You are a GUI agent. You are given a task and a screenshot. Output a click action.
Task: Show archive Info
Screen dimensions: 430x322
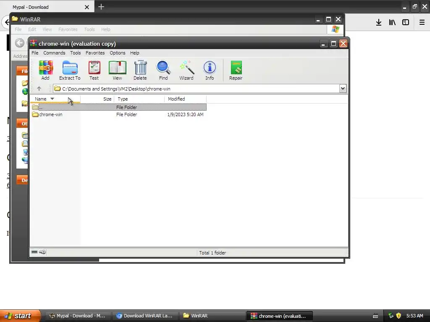[x=210, y=70]
